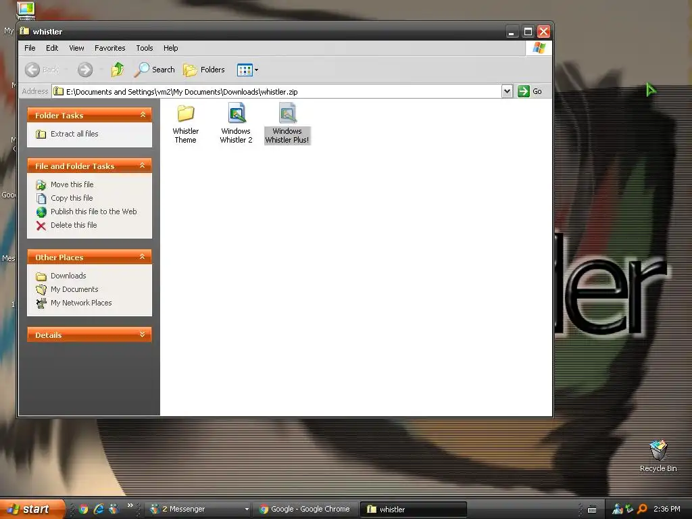Click the whistler zip icon in title bar
692x519 pixels.
point(25,31)
